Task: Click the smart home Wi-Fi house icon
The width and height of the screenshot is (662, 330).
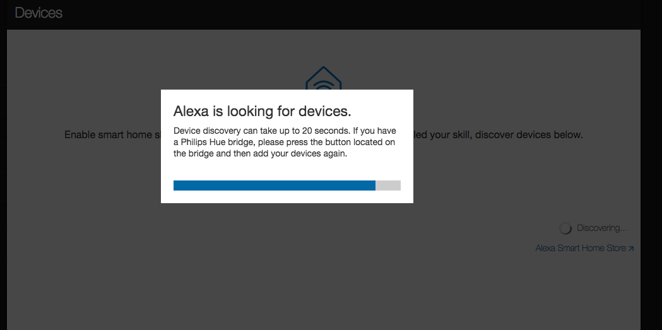Action: 323,80
